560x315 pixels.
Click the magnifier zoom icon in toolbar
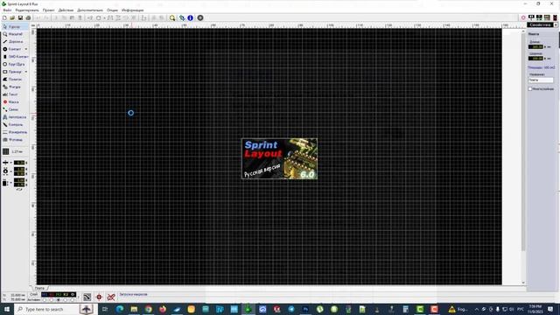pos(172,17)
